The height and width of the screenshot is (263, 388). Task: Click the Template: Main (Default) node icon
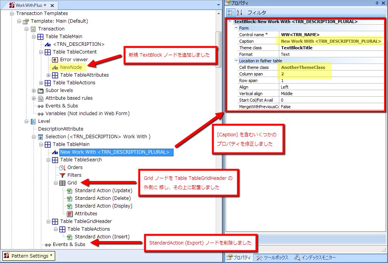tap(26, 21)
